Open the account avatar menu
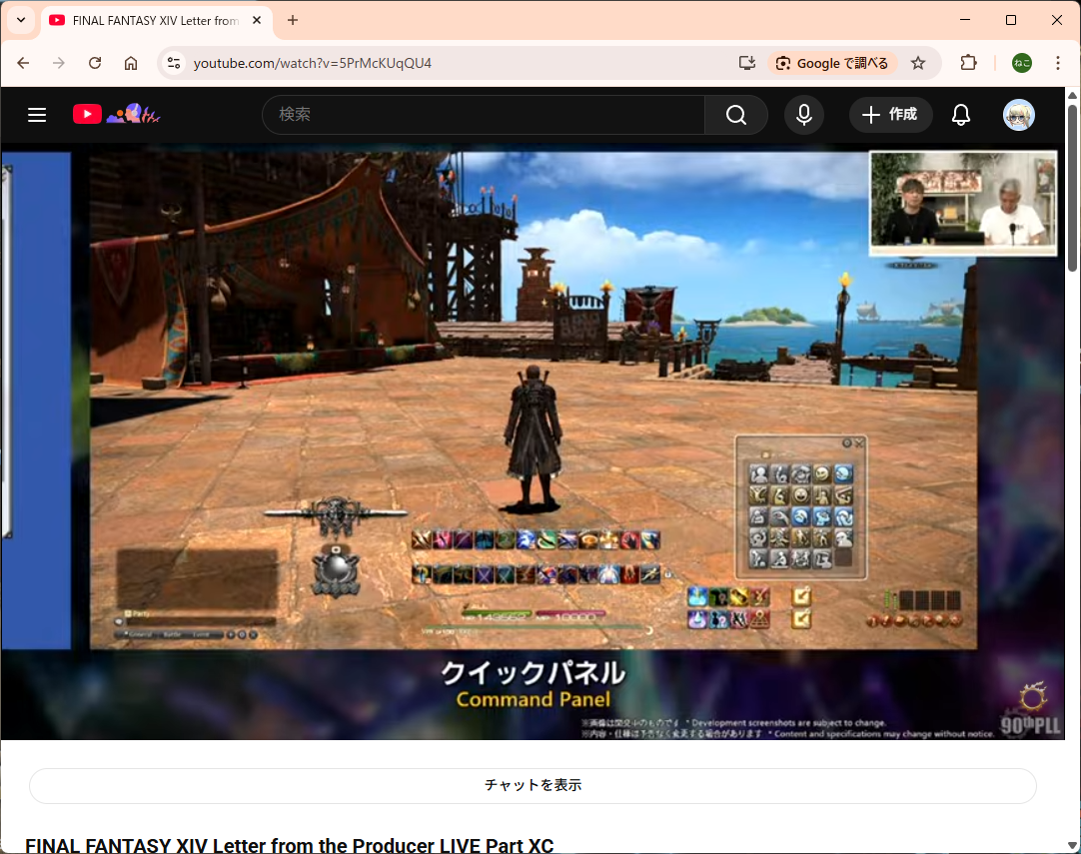1081x854 pixels. click(x=1018, y=115)
